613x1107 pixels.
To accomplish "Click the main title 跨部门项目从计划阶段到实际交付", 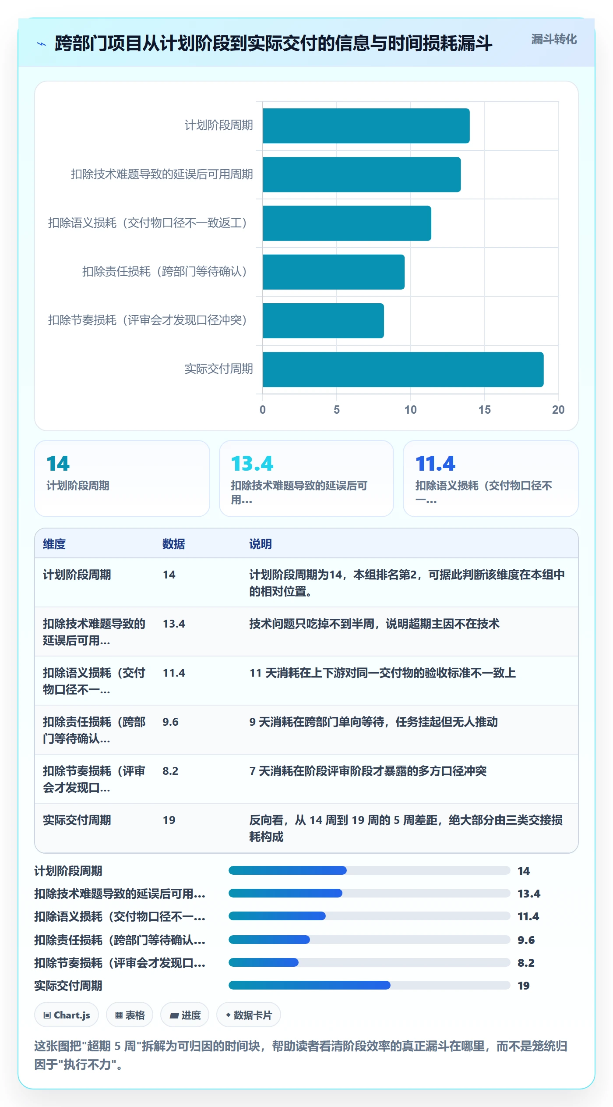I will [x=273, y=43].
